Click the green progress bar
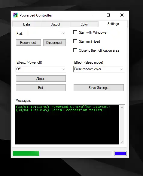143x176 pixels. click(62, 153)
